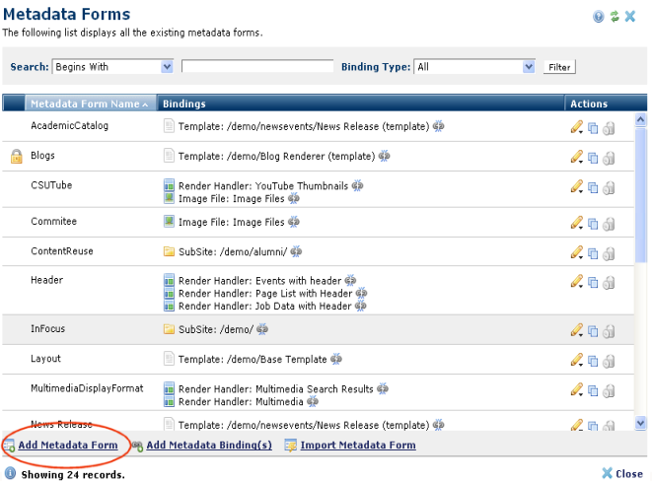Screen dimensions: 652x482
Task: Sort by Metadata Form Name column
Action: coord(89,103)
